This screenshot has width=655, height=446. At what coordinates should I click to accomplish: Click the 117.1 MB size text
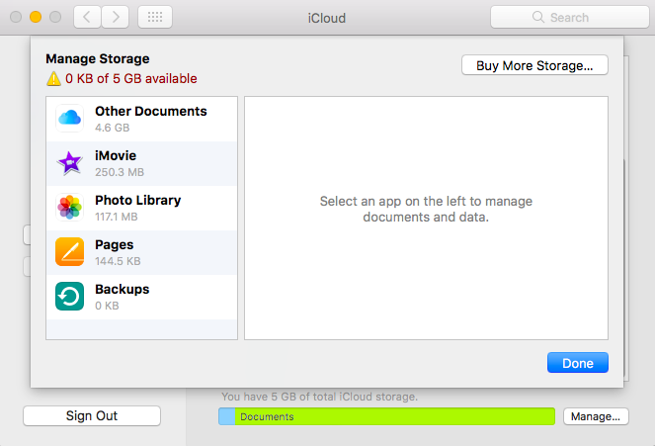[x=117, y=217]
